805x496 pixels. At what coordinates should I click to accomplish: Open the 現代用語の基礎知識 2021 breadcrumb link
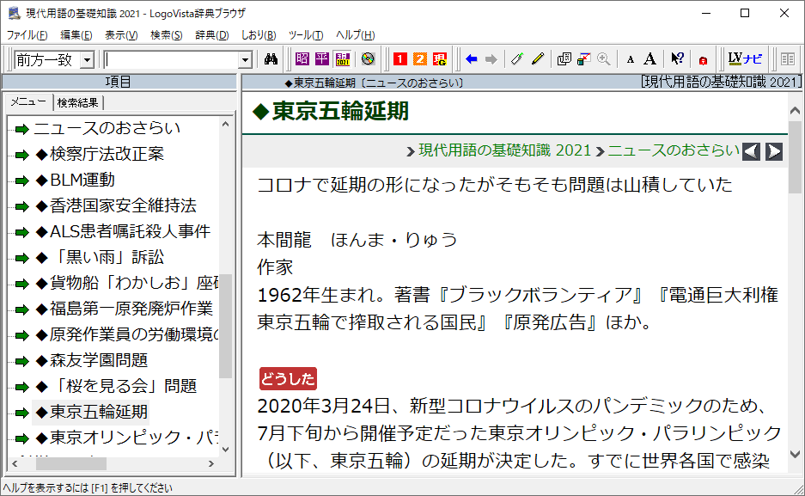pyautogui.click(x=504, y=150)
